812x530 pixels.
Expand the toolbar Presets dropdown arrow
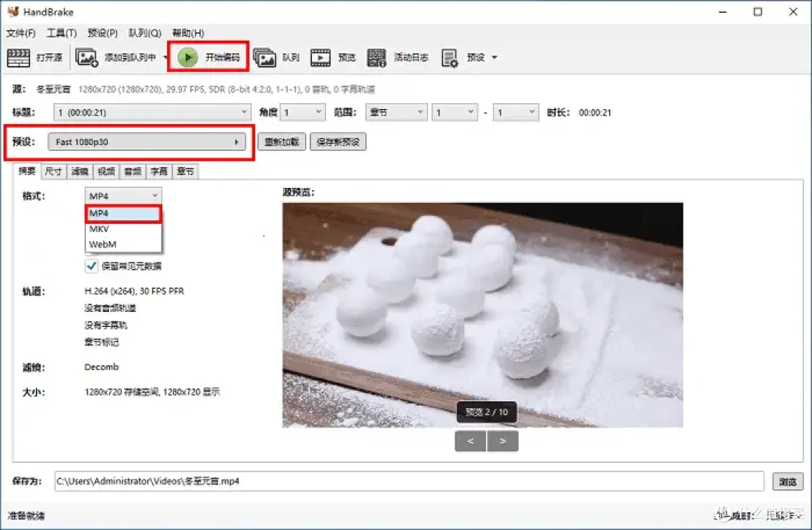click(x=495, y=57)
